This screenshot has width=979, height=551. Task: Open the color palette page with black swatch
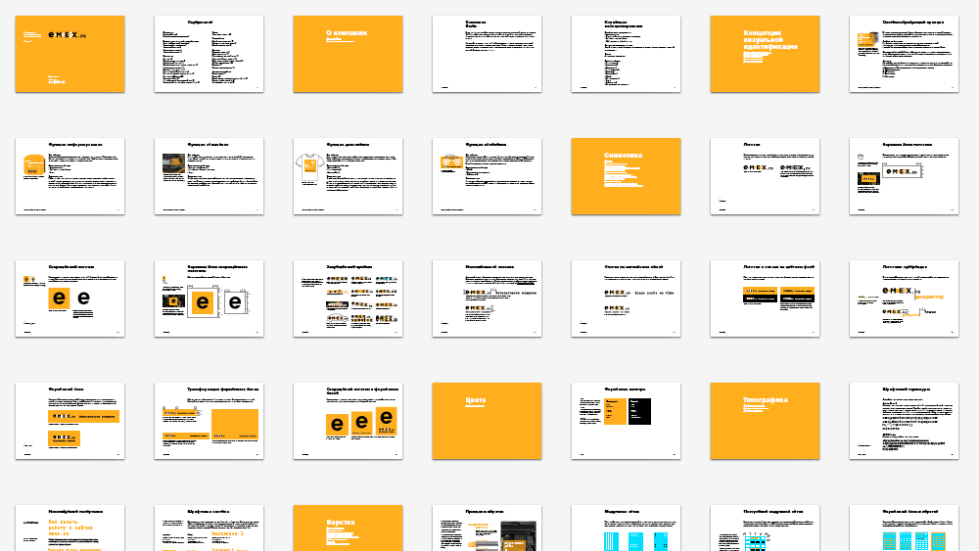pos(626,421)
